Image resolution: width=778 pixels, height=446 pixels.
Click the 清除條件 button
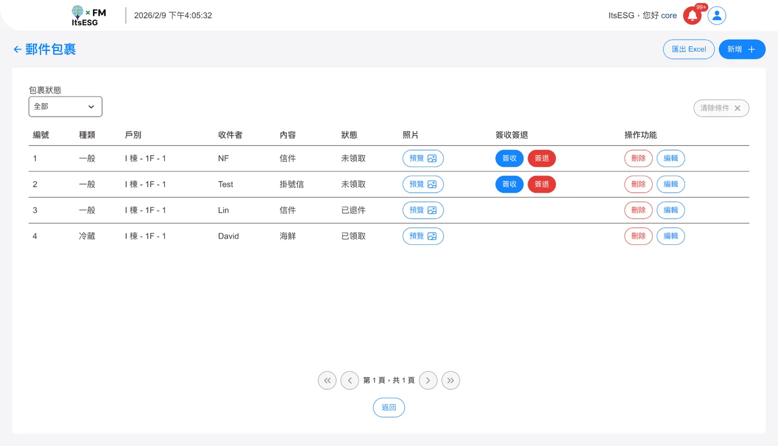[721, 108]
